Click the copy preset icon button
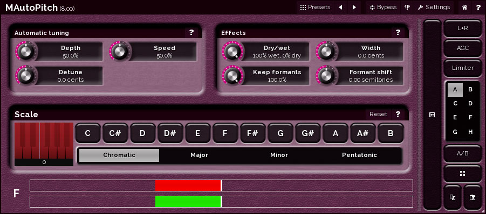 pyautogui.click(x=453, y=197)
